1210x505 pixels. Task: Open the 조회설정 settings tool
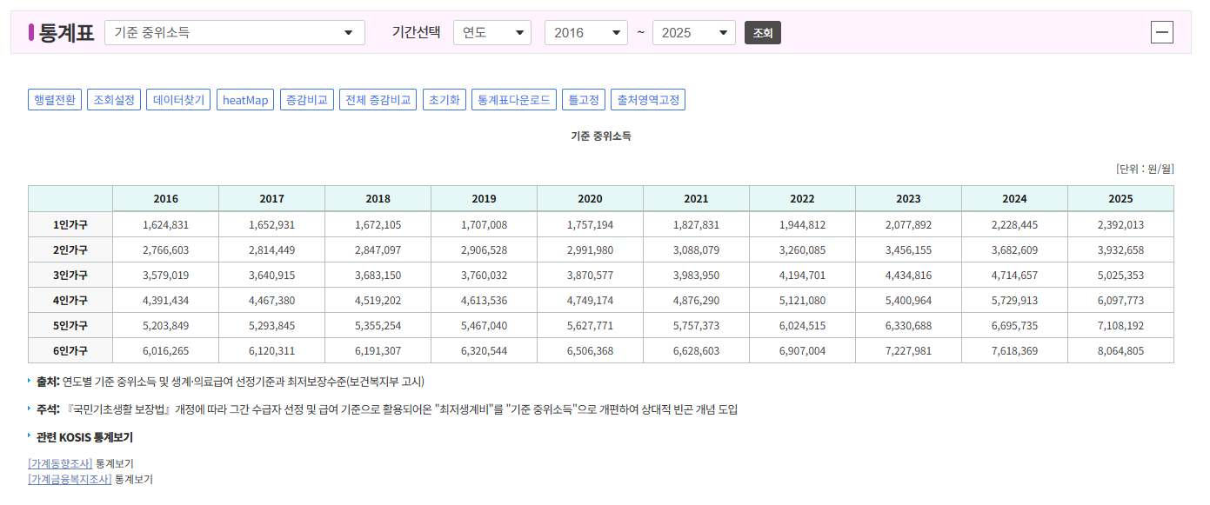[114, 99]
